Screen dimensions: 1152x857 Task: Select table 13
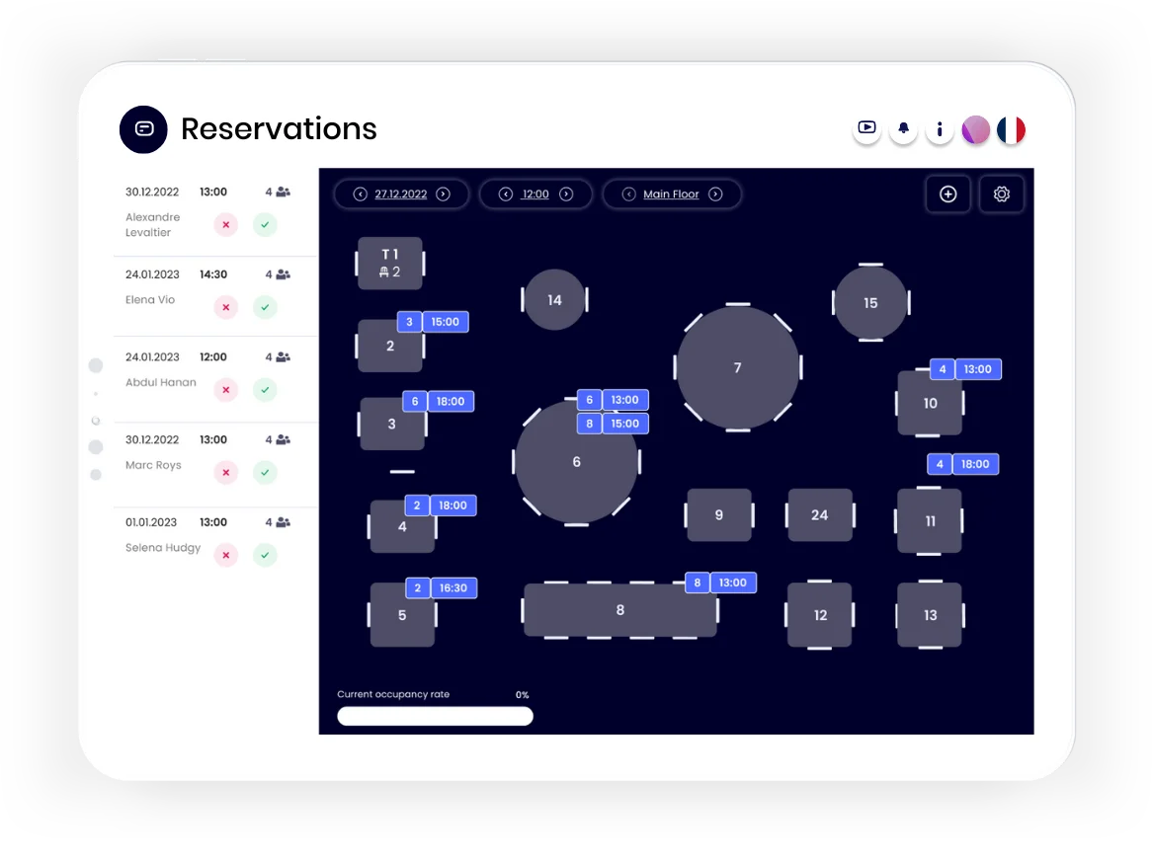930,615
